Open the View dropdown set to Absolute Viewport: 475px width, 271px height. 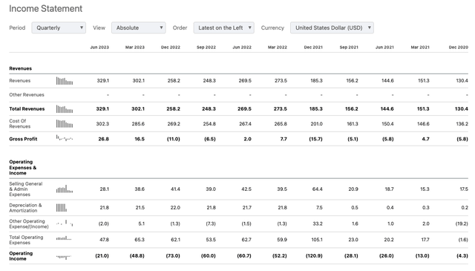(x=138, y=27)
